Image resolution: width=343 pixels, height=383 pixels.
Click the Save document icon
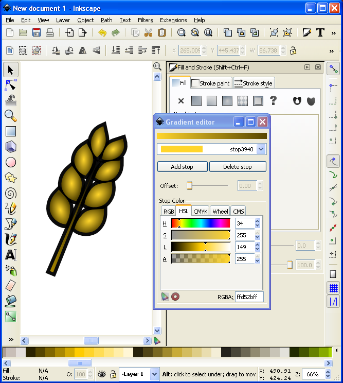[37, 32]
